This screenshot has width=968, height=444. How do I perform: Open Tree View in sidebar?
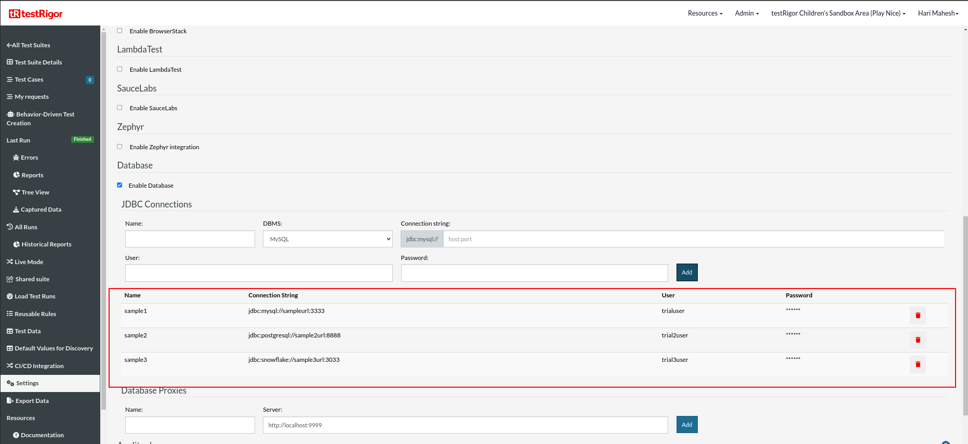(x=31, y=192)
